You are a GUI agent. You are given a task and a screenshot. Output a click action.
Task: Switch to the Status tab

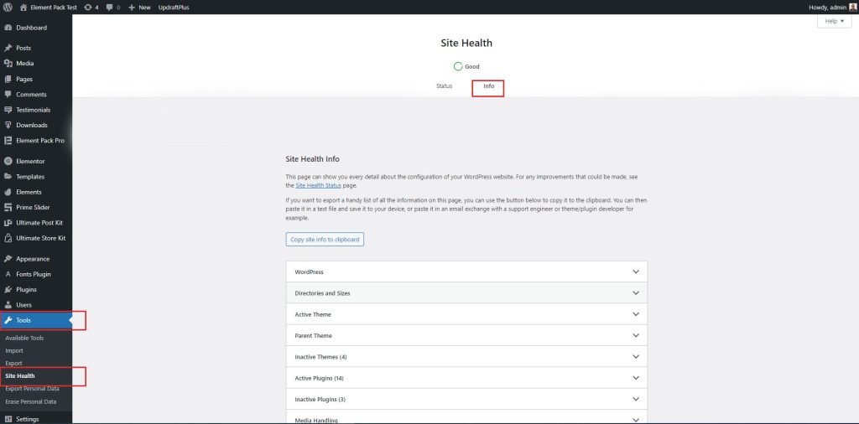coord(445,86)
